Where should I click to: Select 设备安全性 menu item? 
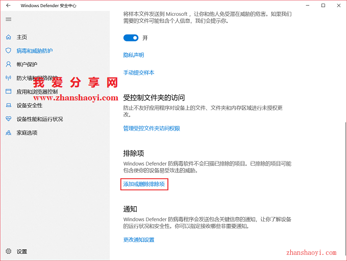coord(30,106)
